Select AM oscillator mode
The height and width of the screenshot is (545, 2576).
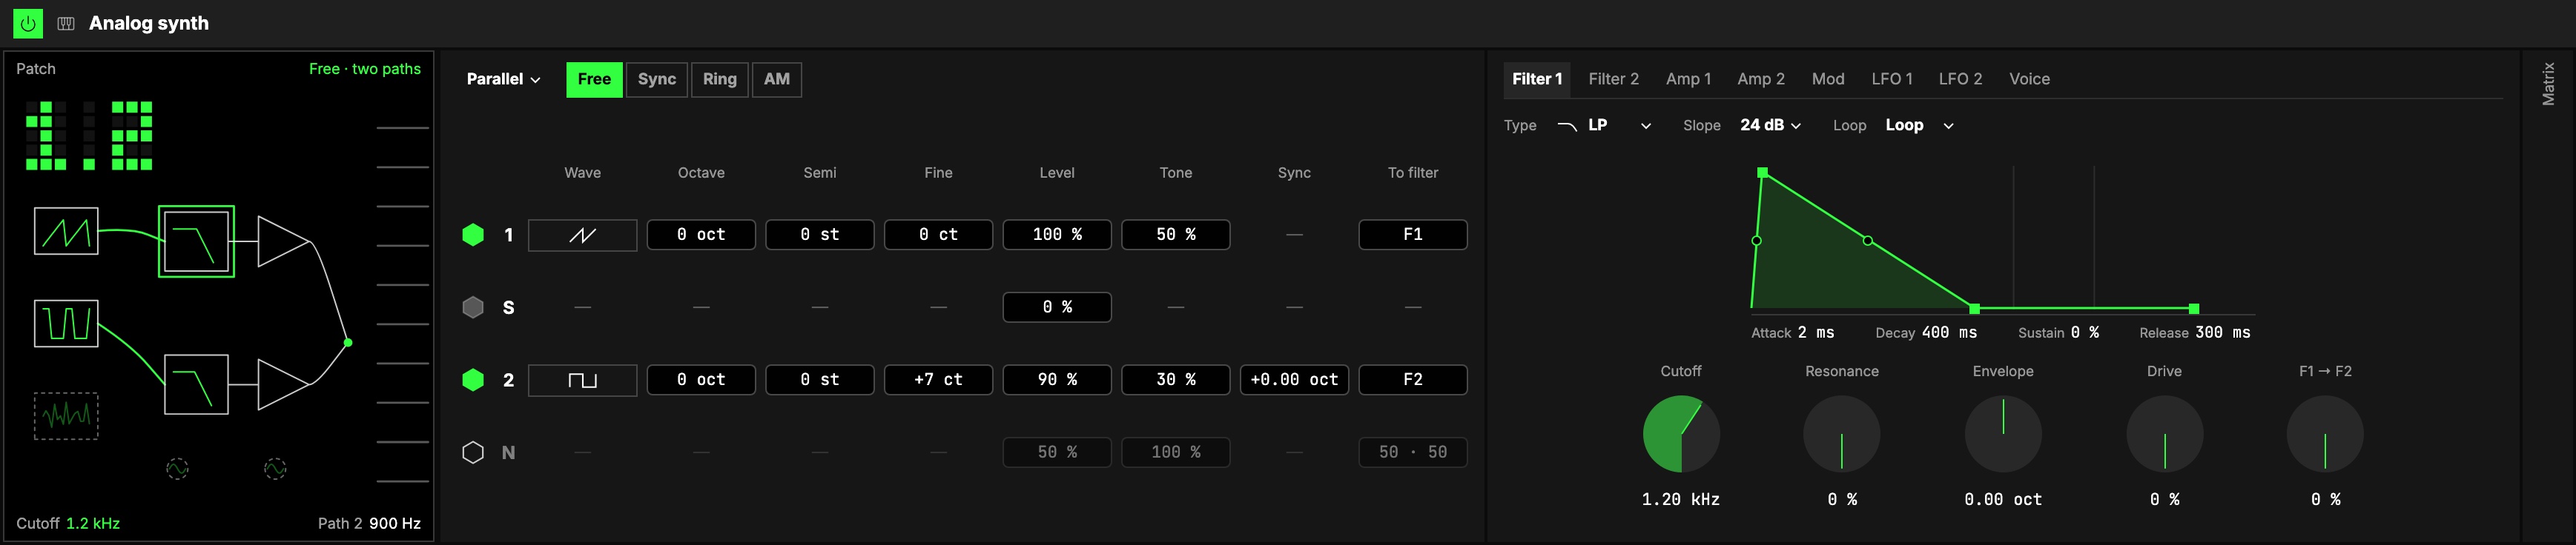[777, 80]
